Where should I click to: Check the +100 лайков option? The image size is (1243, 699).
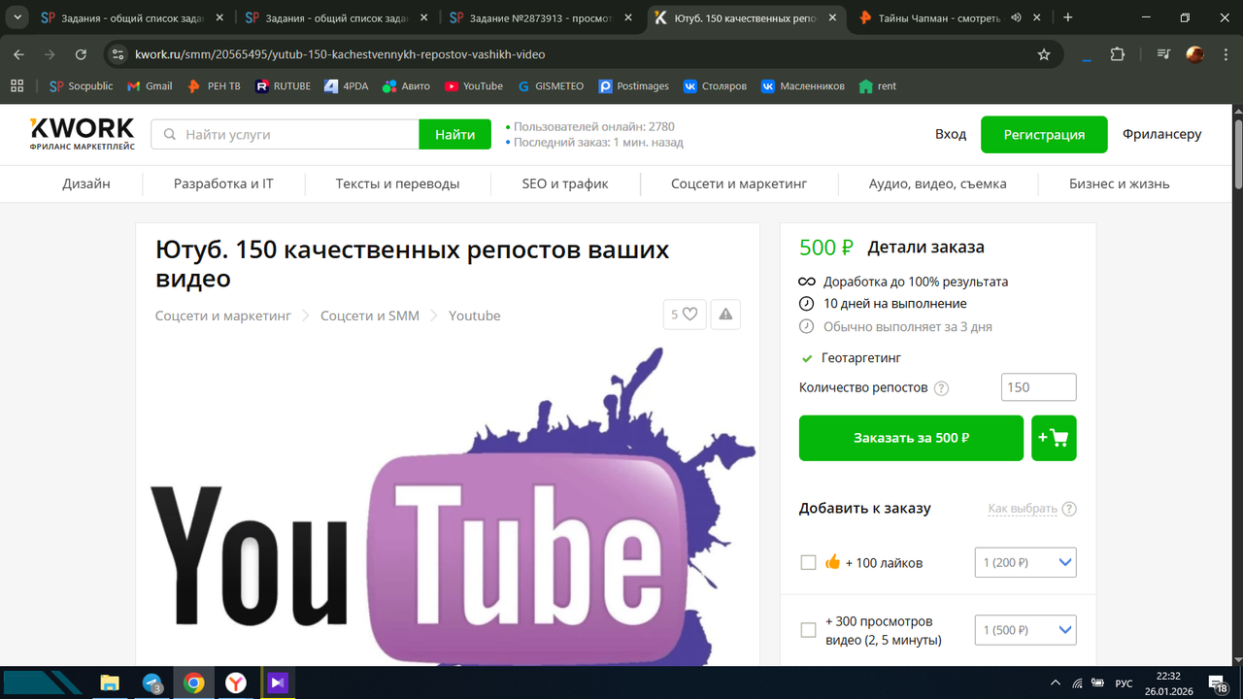coord(808,563)
